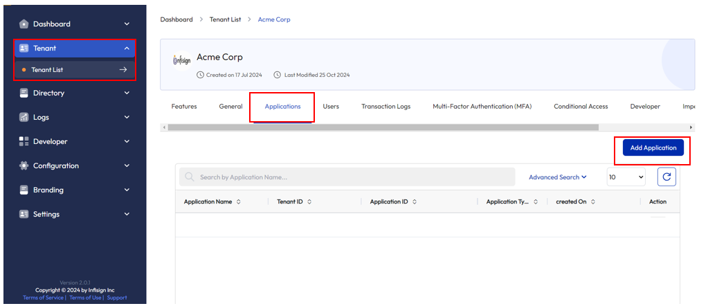
Task: Click the horizontal tab scrollbar thumb
Action: (x=383, y=127)
